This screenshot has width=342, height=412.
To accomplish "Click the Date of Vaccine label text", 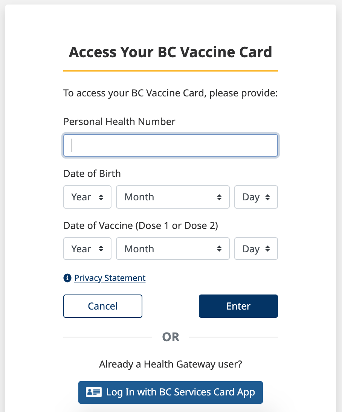I will (140, 226).
